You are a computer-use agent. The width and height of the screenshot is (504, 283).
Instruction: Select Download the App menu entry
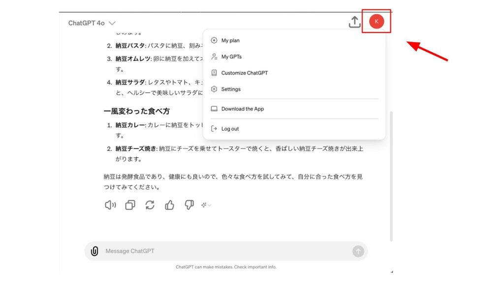[x=242, y=109]
